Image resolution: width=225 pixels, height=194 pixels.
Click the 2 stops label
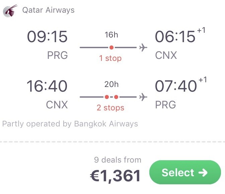tap(110, 108)
